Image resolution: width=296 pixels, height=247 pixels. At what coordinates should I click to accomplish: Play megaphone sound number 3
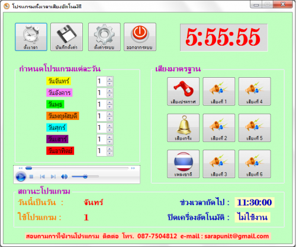pos(219,164)
